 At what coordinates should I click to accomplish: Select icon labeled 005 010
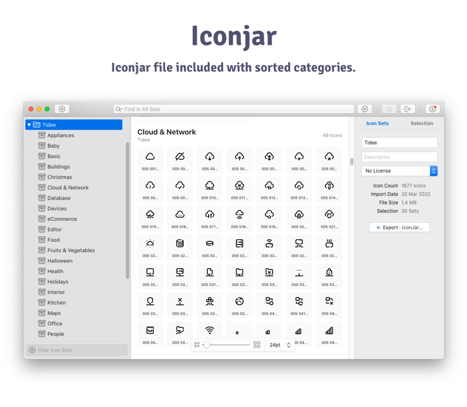click(210, 189)
